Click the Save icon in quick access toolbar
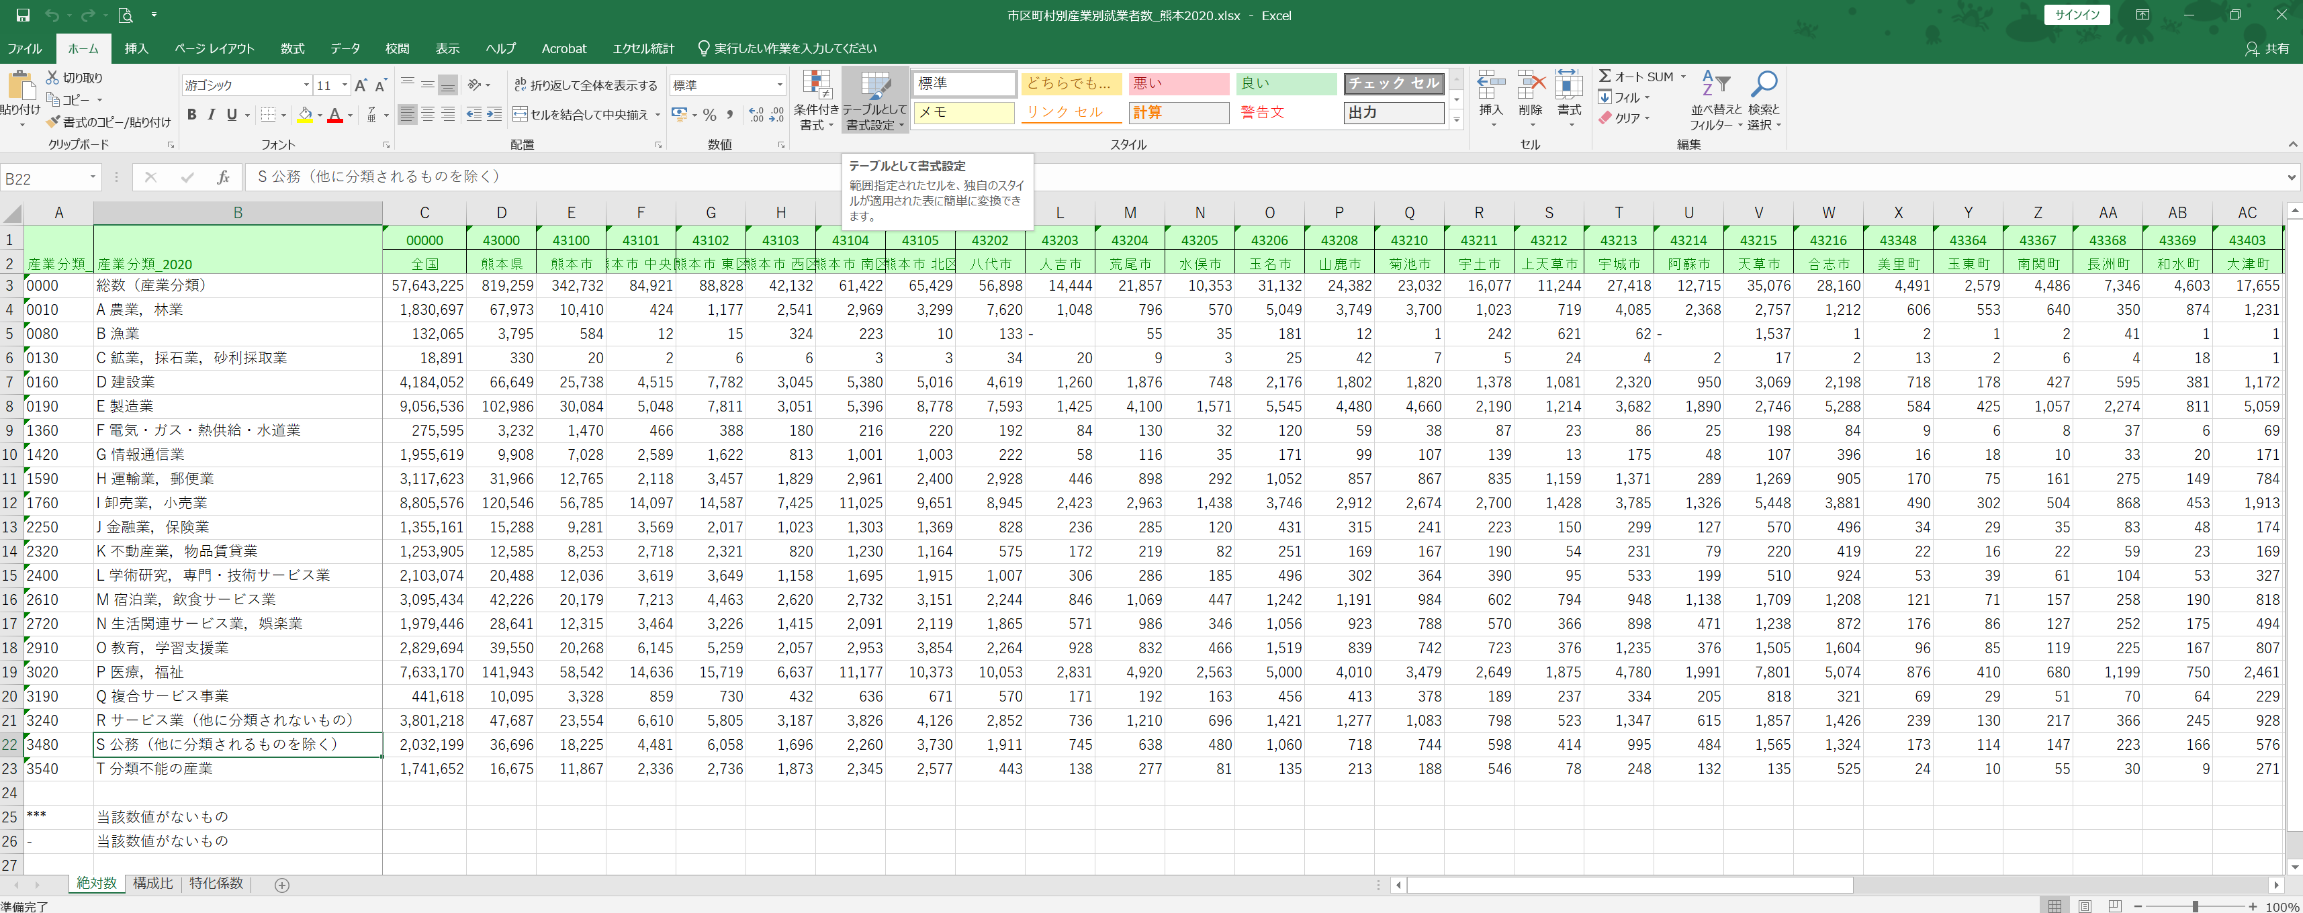This screenshot has width=2303, height=913. point(24,15)
